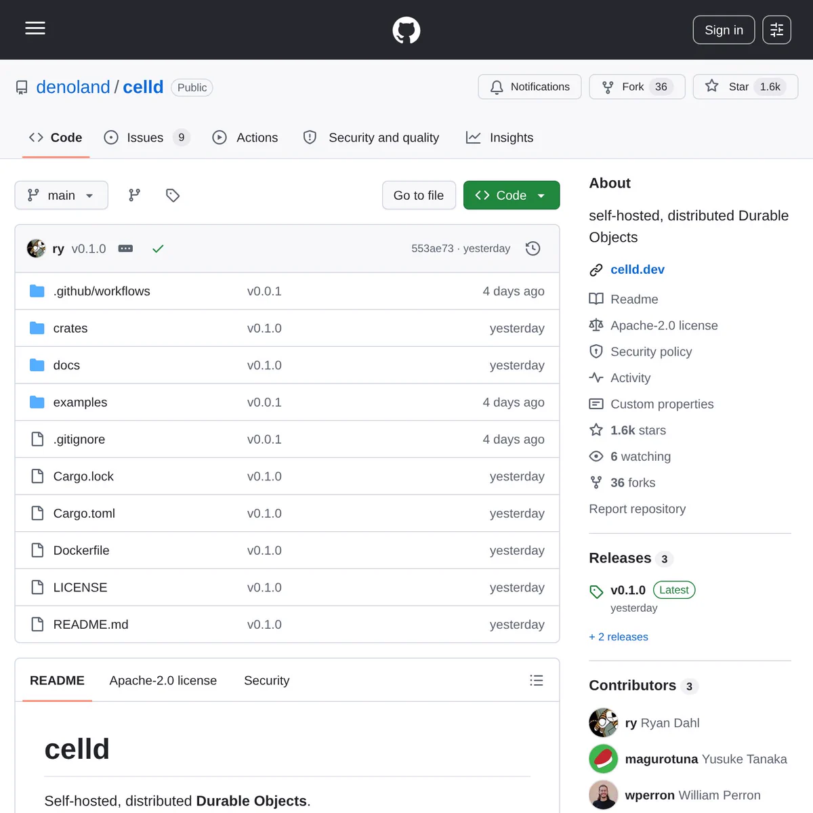Screen dimensions: 813x813
Task: Open the README.md file
Action: pyautogui.click(x=91, y=625)
